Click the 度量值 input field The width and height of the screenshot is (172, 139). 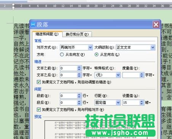(x=131, y=75)
